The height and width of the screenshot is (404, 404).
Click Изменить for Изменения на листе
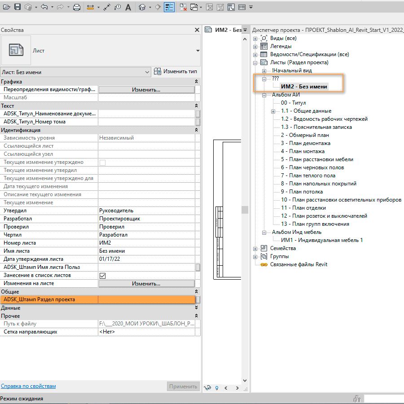click(x=146, y=283)
